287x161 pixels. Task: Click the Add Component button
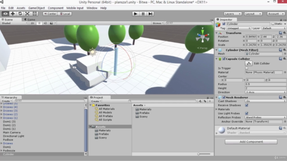(x=251, y=142)
